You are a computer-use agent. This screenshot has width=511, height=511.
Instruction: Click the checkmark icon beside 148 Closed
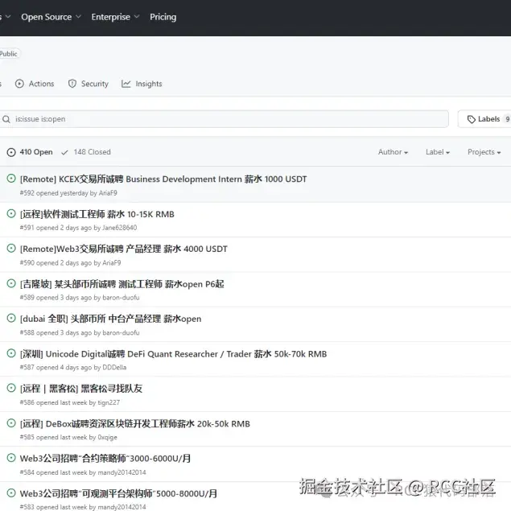[x=64, y=152]
